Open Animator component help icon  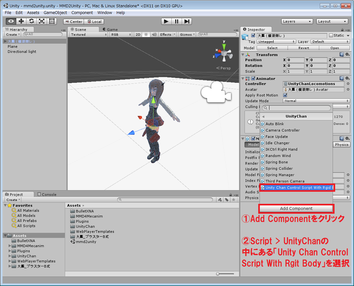click(x=342, y=78)
